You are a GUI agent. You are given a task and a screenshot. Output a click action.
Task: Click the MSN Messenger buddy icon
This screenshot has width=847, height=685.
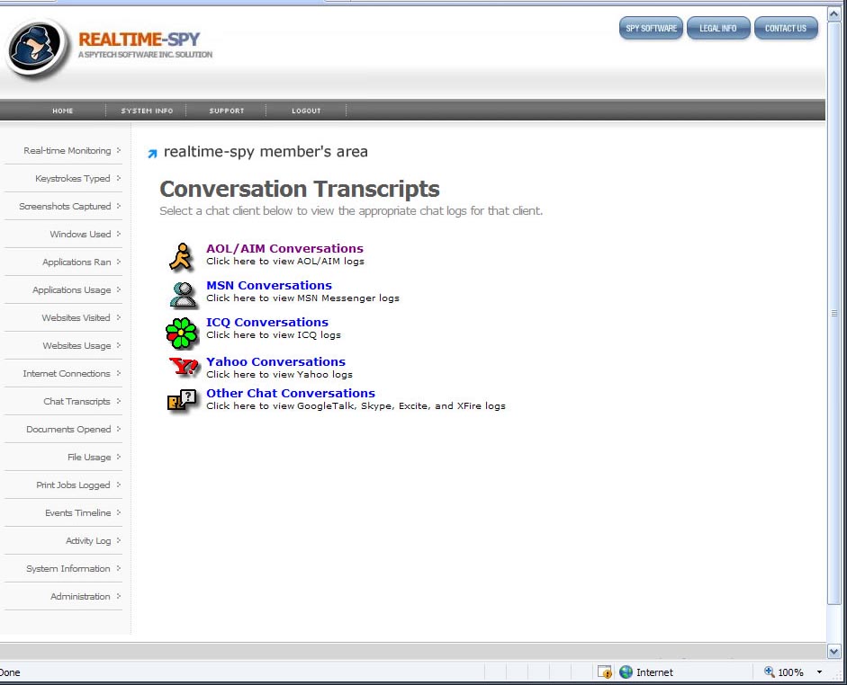(183, 295)
